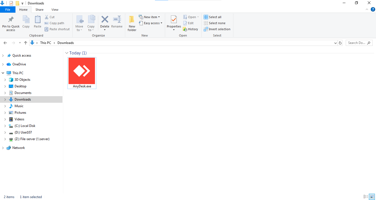The image size is (376, 200).
Task: Click the History icon
Action: [x=185, y=29]
